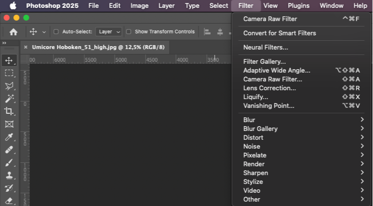
Task: Toggle the Show Transform Controls checkbox
Action: [x=128, y=32]
